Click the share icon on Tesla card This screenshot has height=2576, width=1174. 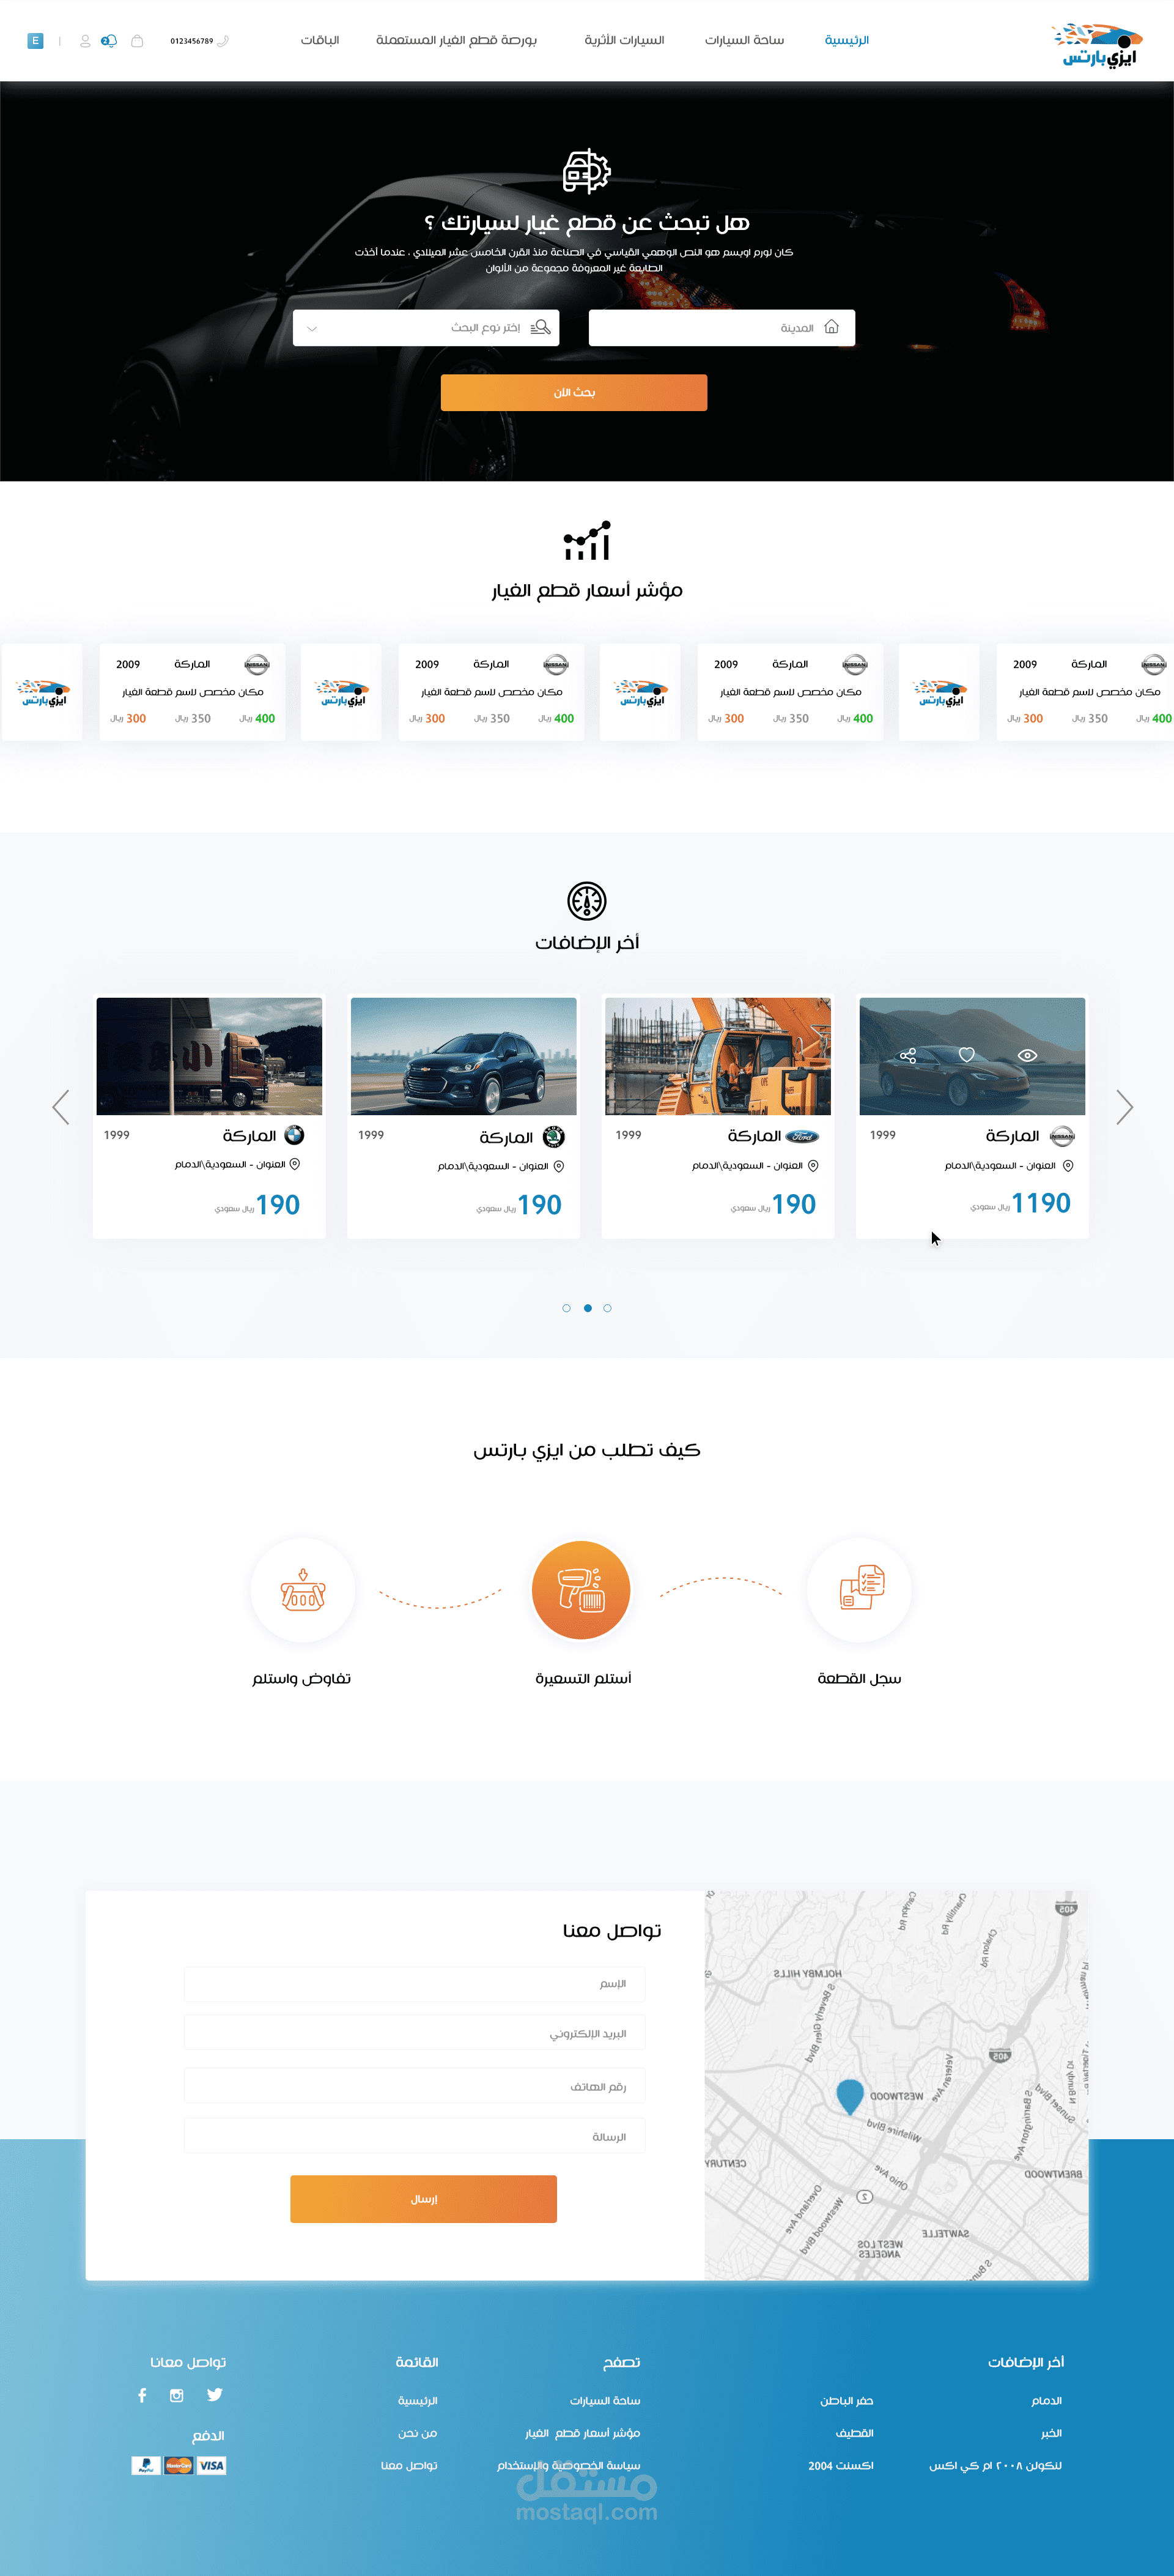point(907,1055)
